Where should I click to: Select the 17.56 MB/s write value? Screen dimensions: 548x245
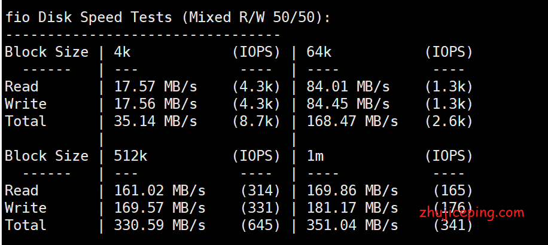(156, 104)
